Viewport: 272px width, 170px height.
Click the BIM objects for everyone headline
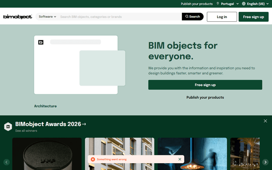click(x=183, y=51)
